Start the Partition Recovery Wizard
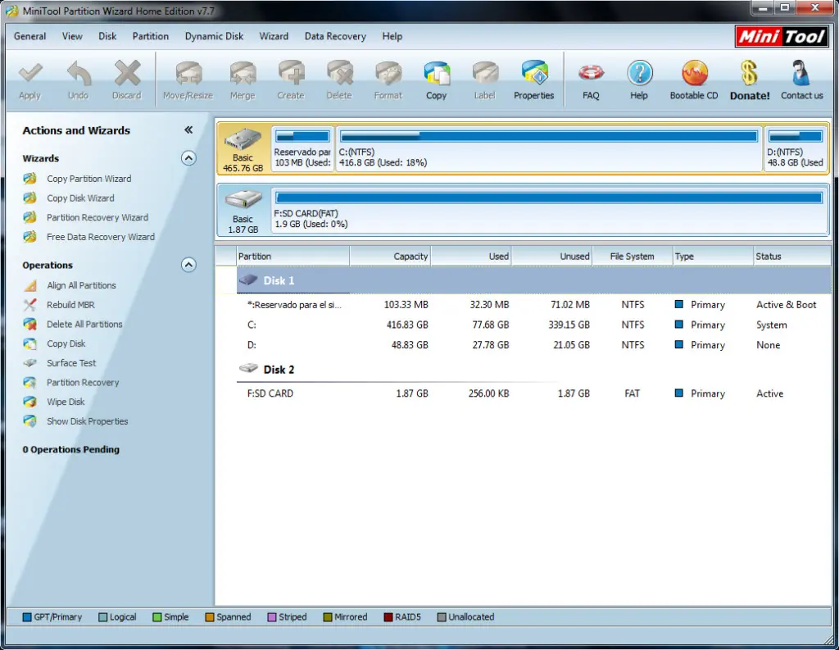The width and height of the screenshot is (839, 650). pos(98,217)
